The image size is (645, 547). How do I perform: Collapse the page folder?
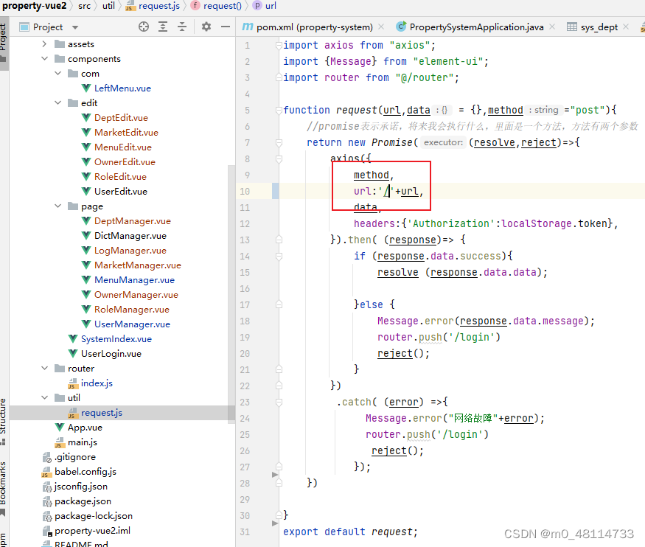58,206
